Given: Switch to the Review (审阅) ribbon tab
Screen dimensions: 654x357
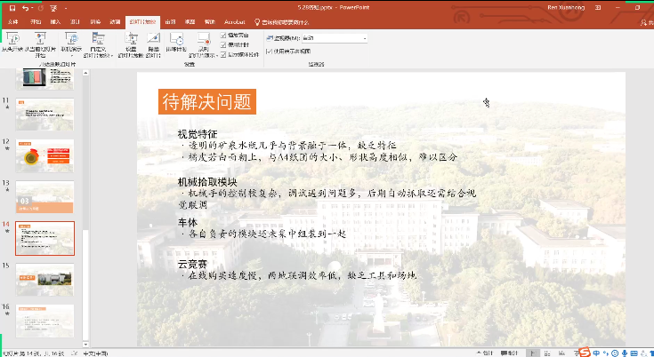Looking at the screenshot, I should (x=170, y=22).
